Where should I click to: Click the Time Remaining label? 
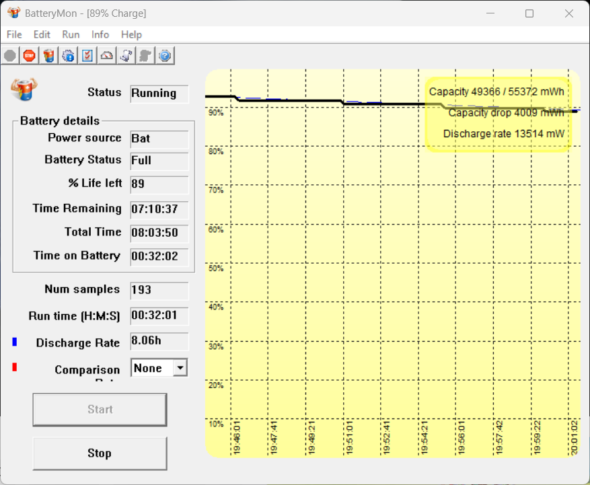click(x=77, y=208)
